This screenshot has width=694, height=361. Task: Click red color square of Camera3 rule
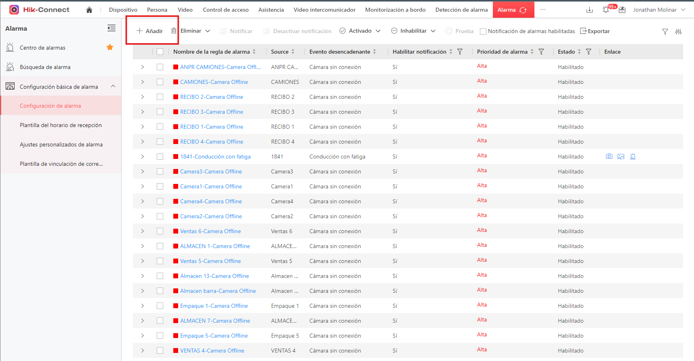(x=176, y=171)
